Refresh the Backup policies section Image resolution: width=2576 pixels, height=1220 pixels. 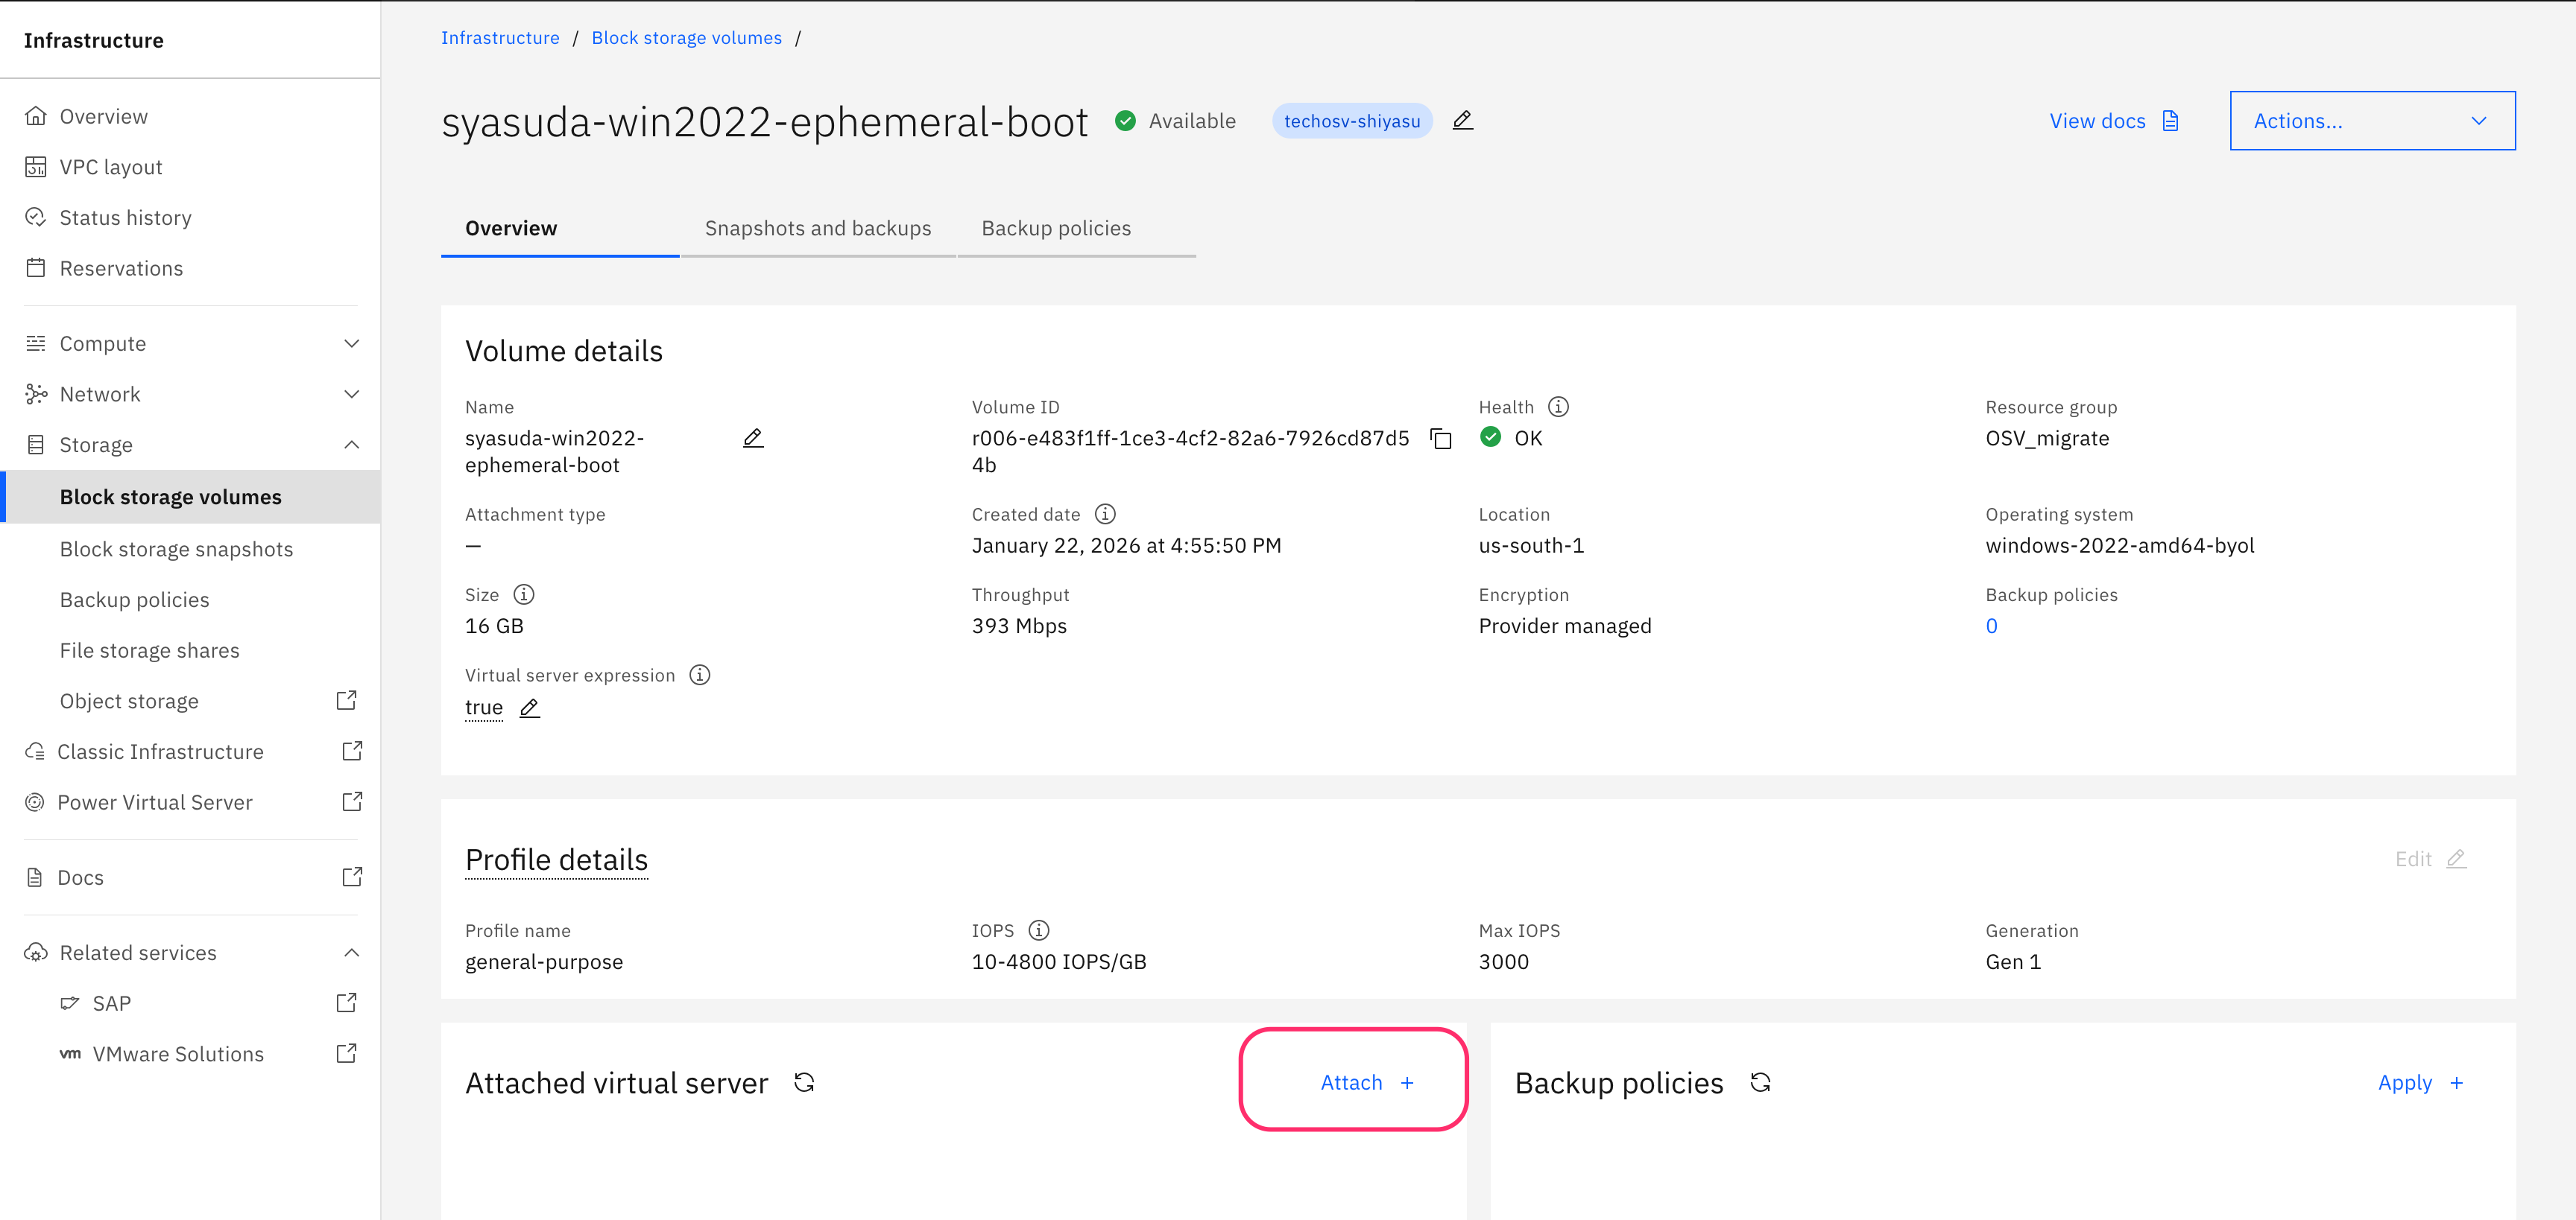click(x=1760, y=1082)
